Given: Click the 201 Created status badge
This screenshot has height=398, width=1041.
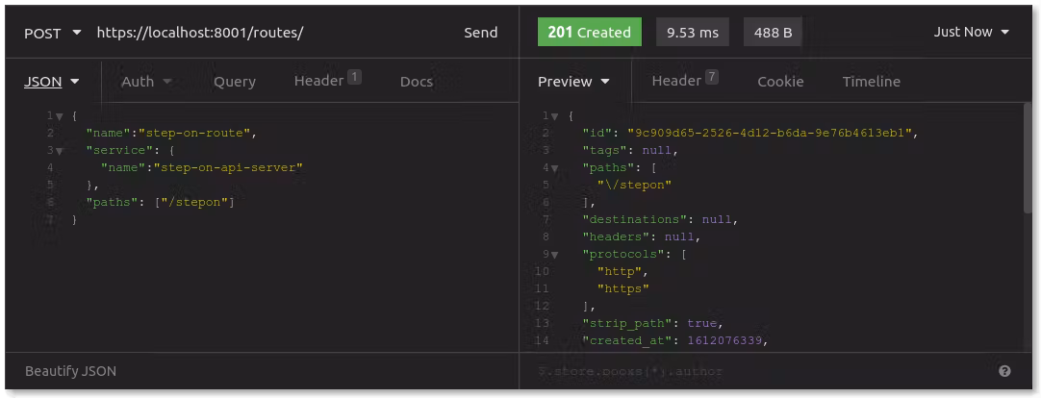Looking at the screenshot, I should (589, 33).
